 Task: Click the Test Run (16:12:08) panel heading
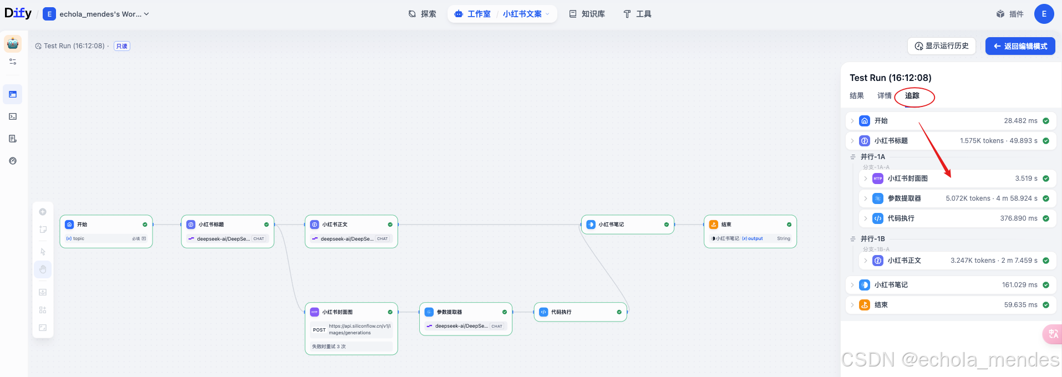tap(891, 78)
